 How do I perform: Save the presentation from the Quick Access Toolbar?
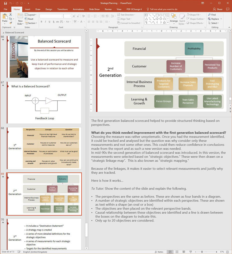click(x=5, y=3)
